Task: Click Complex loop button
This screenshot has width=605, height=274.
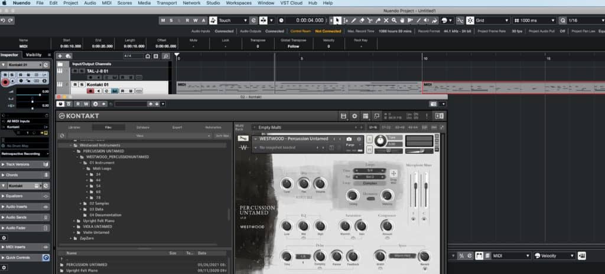Action: [x=370, y=183]
